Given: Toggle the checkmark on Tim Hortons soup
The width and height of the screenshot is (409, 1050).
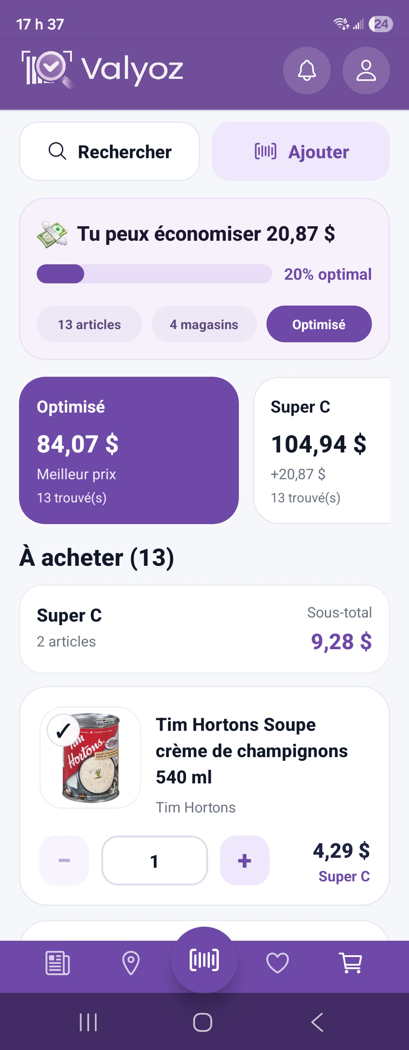Looking at the screenshot, I should 63,730.
